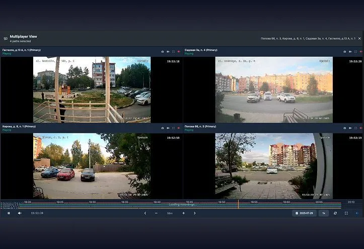Open the 2025-07-29 date picker
Screen dimensions: 364x249
click(304, 213)
